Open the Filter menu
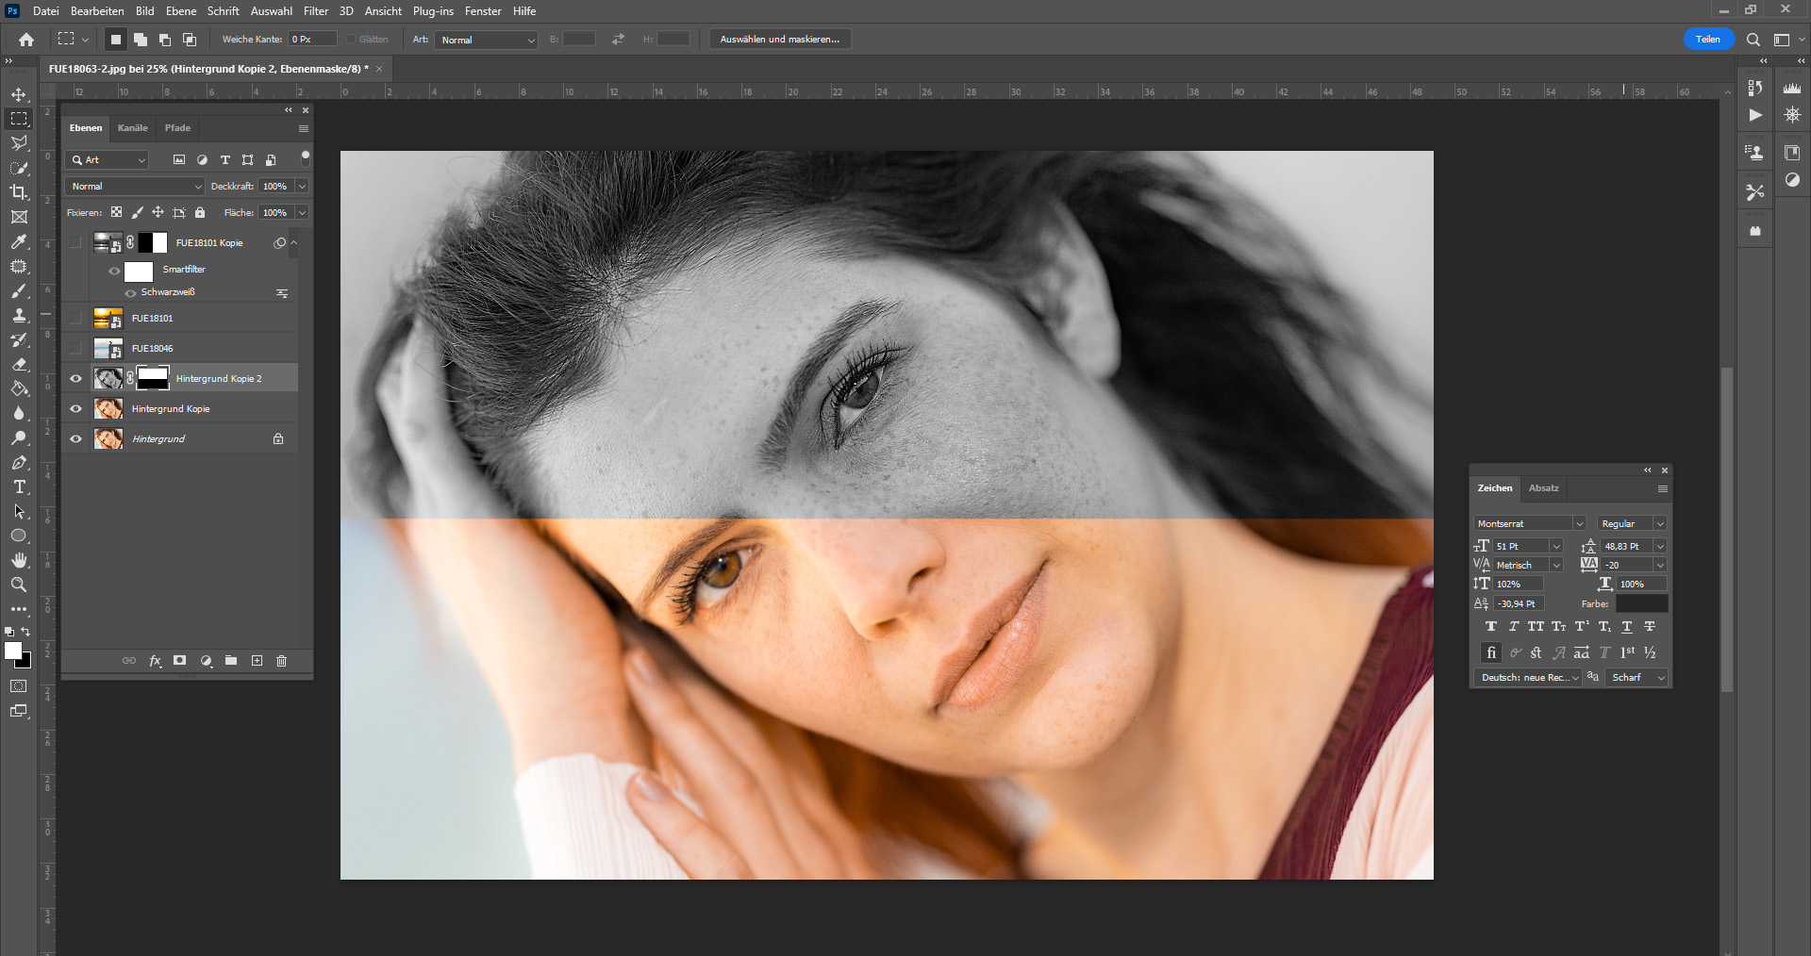1811x956 pixels. pyautogui.click(x=316, y=11)
